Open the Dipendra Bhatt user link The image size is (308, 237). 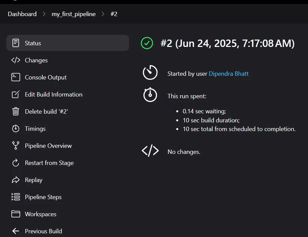229,74
